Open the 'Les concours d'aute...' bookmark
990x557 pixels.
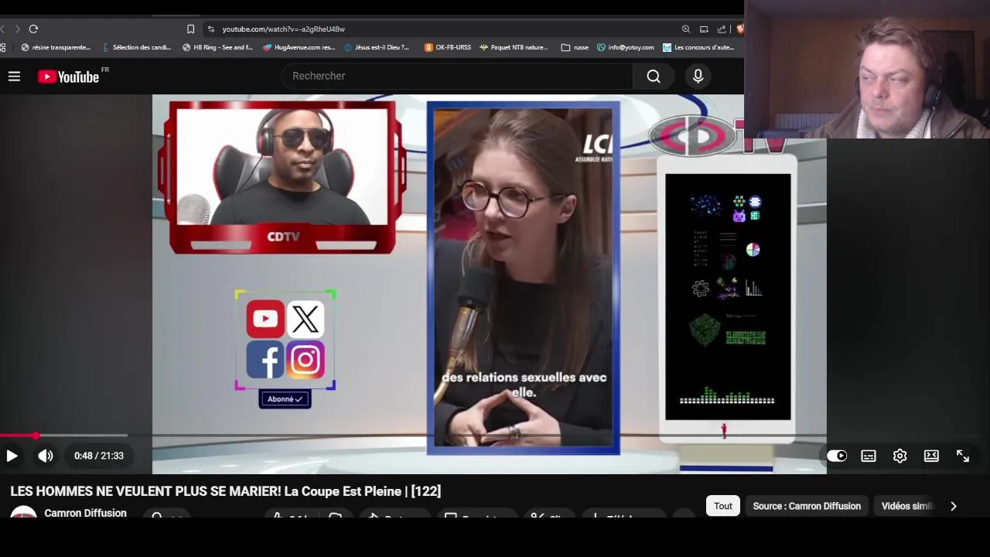[698, 47]
